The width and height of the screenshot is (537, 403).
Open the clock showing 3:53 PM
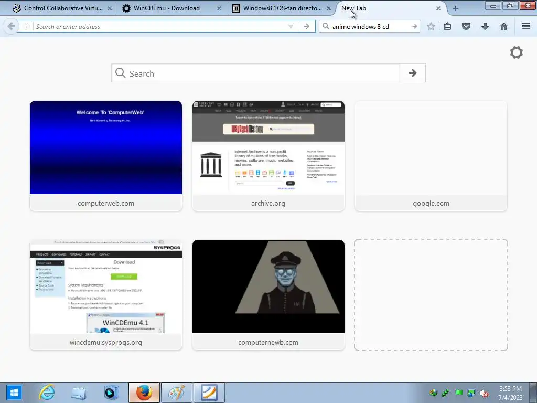click(x=510, y=393)
